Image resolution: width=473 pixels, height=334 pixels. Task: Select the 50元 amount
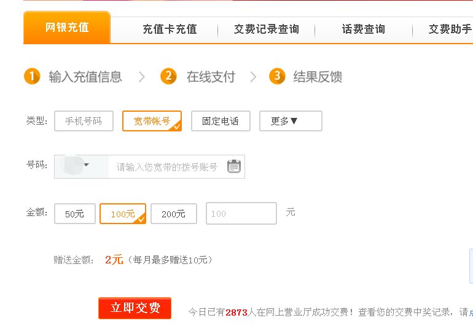pos(75,214)
